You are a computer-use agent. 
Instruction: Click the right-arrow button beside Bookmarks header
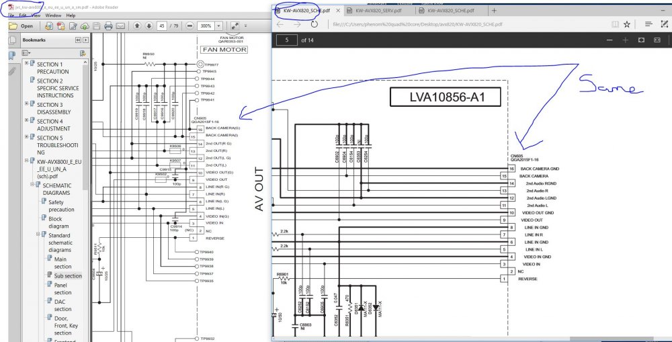[x=86, y=40]
